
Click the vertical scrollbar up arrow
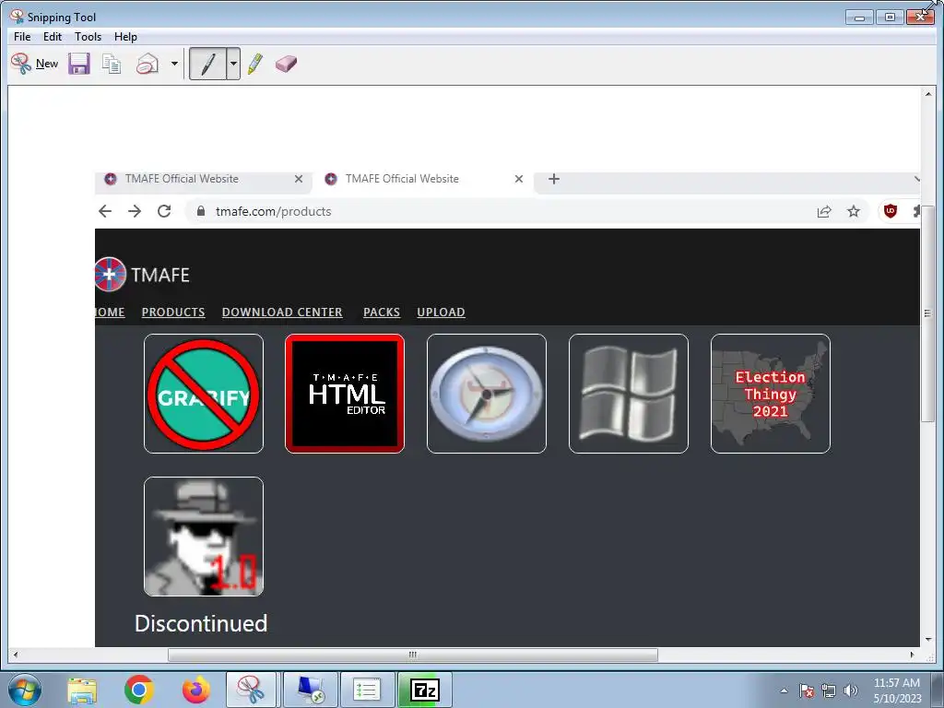[x=927, y=94]
